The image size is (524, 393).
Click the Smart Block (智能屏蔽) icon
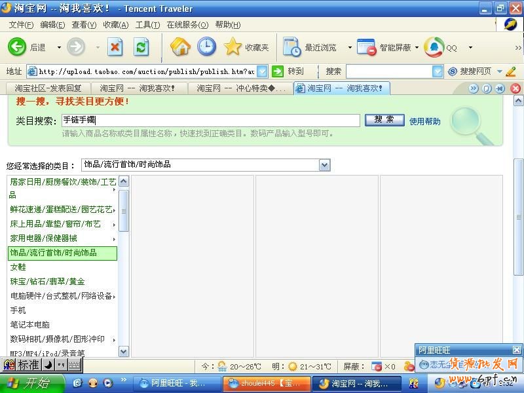coord(366,47)
